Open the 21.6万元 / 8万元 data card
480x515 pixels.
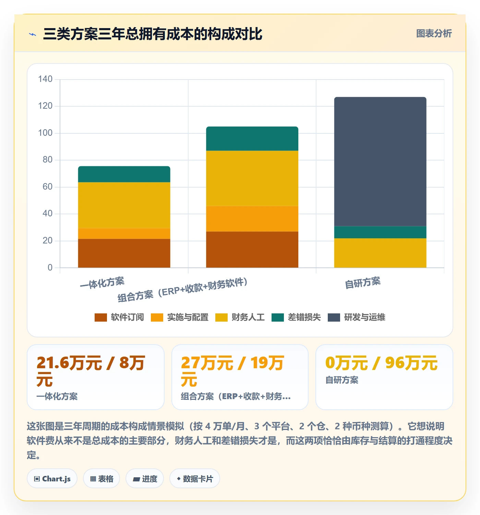pos(96,377)
